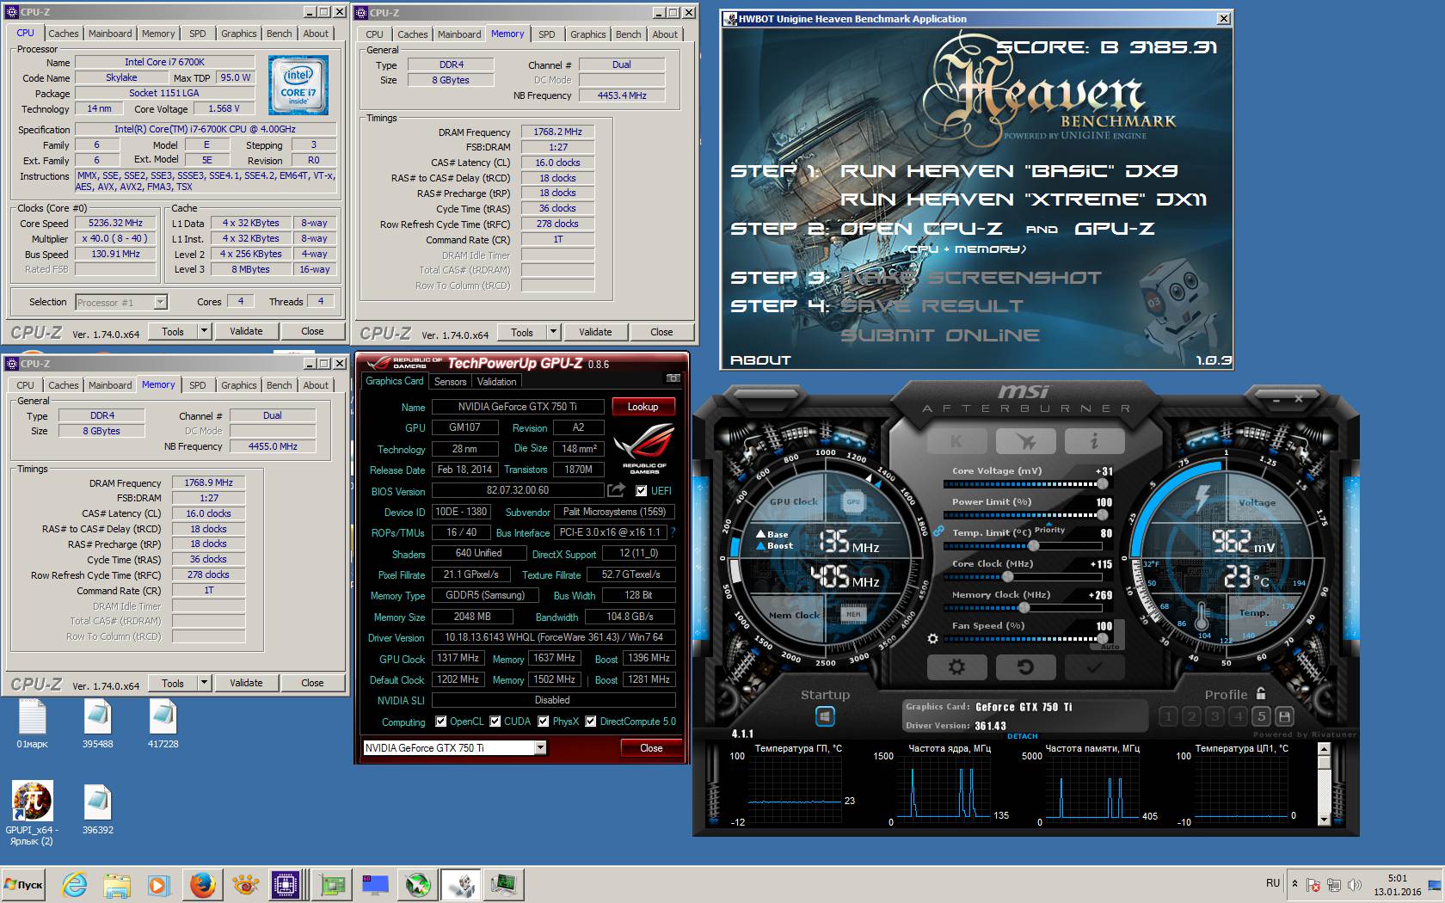The width and height of the screenshot is (1445, 903).
Task: Select Afterburner profile slot 5
Action: (x=1261, y=716)
